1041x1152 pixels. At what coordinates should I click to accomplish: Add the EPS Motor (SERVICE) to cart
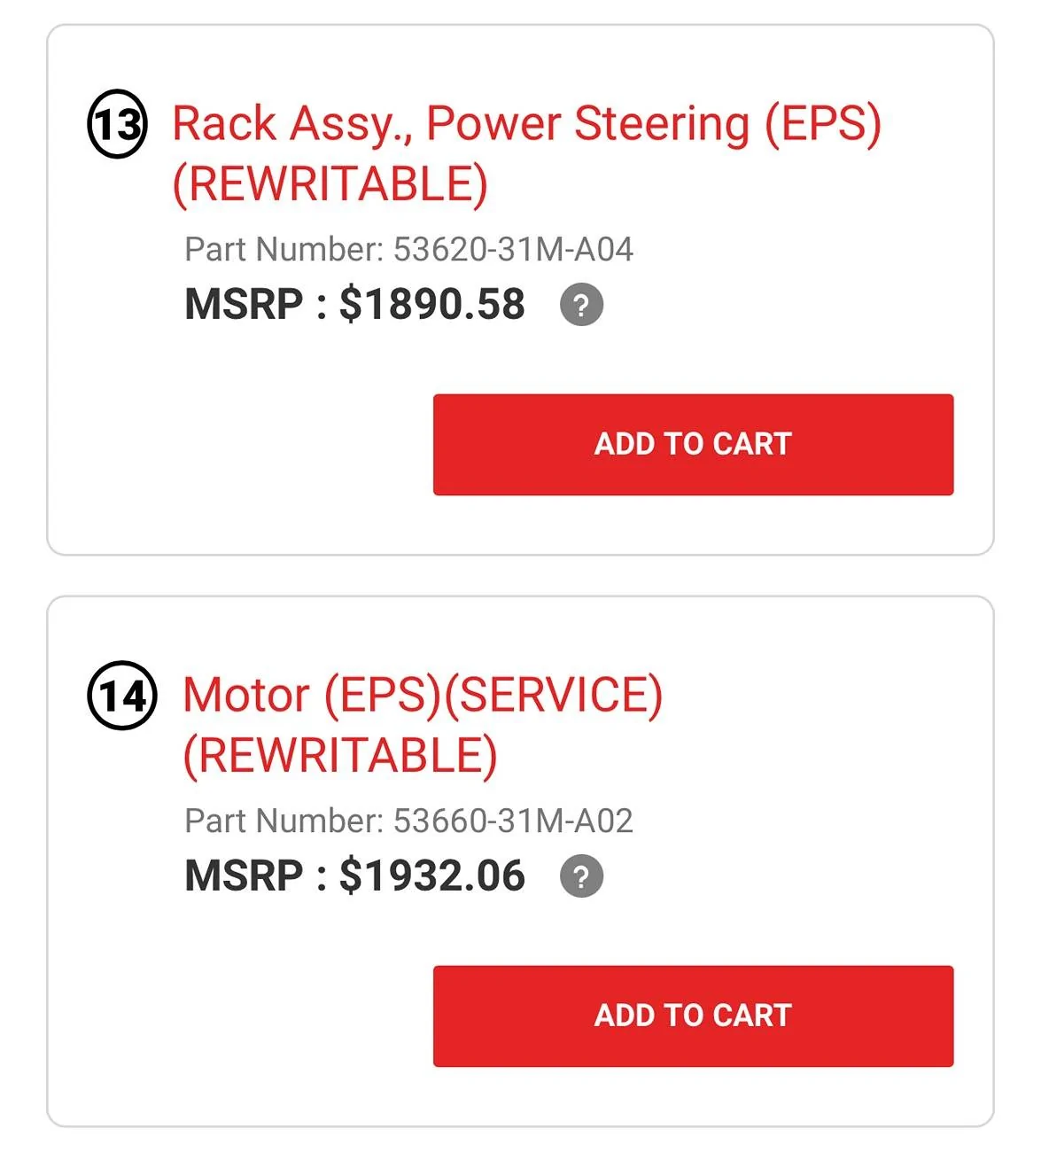pyautogui.click(x=693, y=1016)
